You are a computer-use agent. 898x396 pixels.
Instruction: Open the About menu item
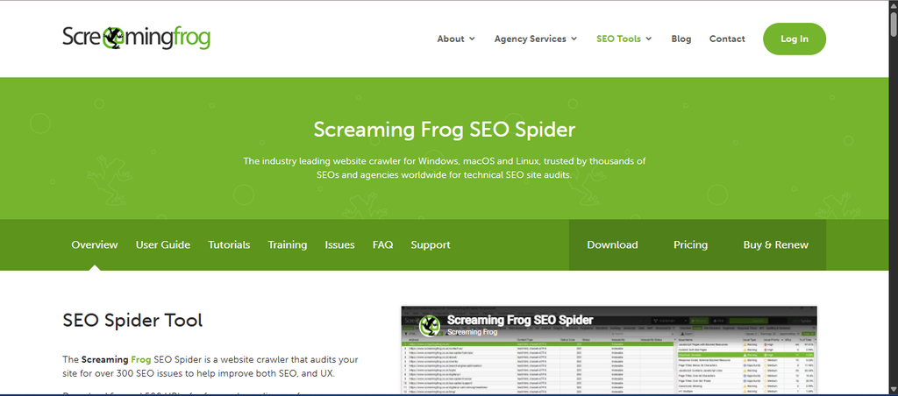point(450,39)
